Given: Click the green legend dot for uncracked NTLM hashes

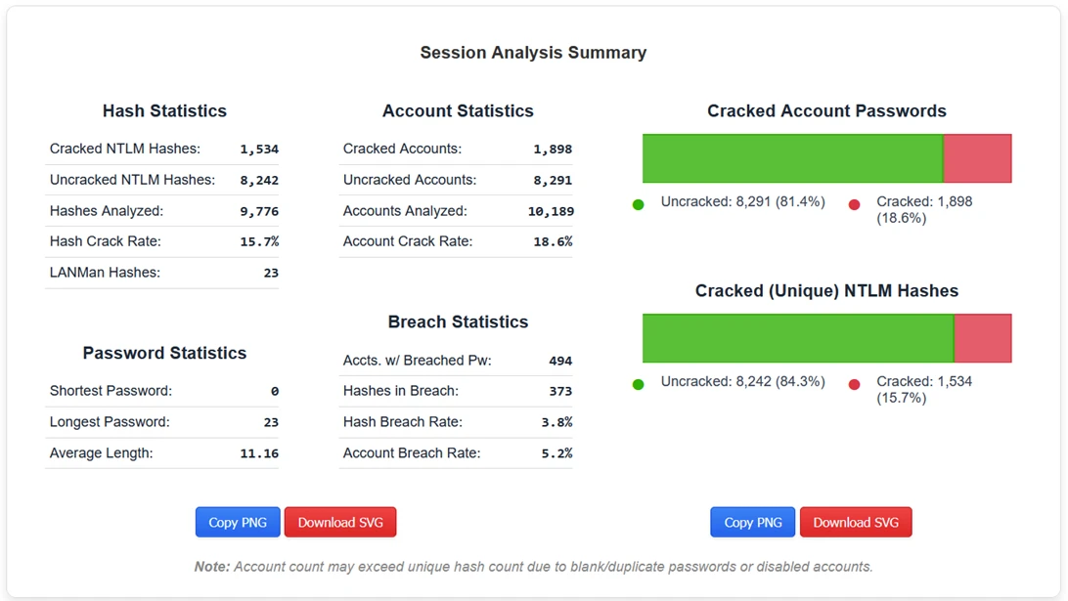Looking at the screenshot, I should click(638, 384).
